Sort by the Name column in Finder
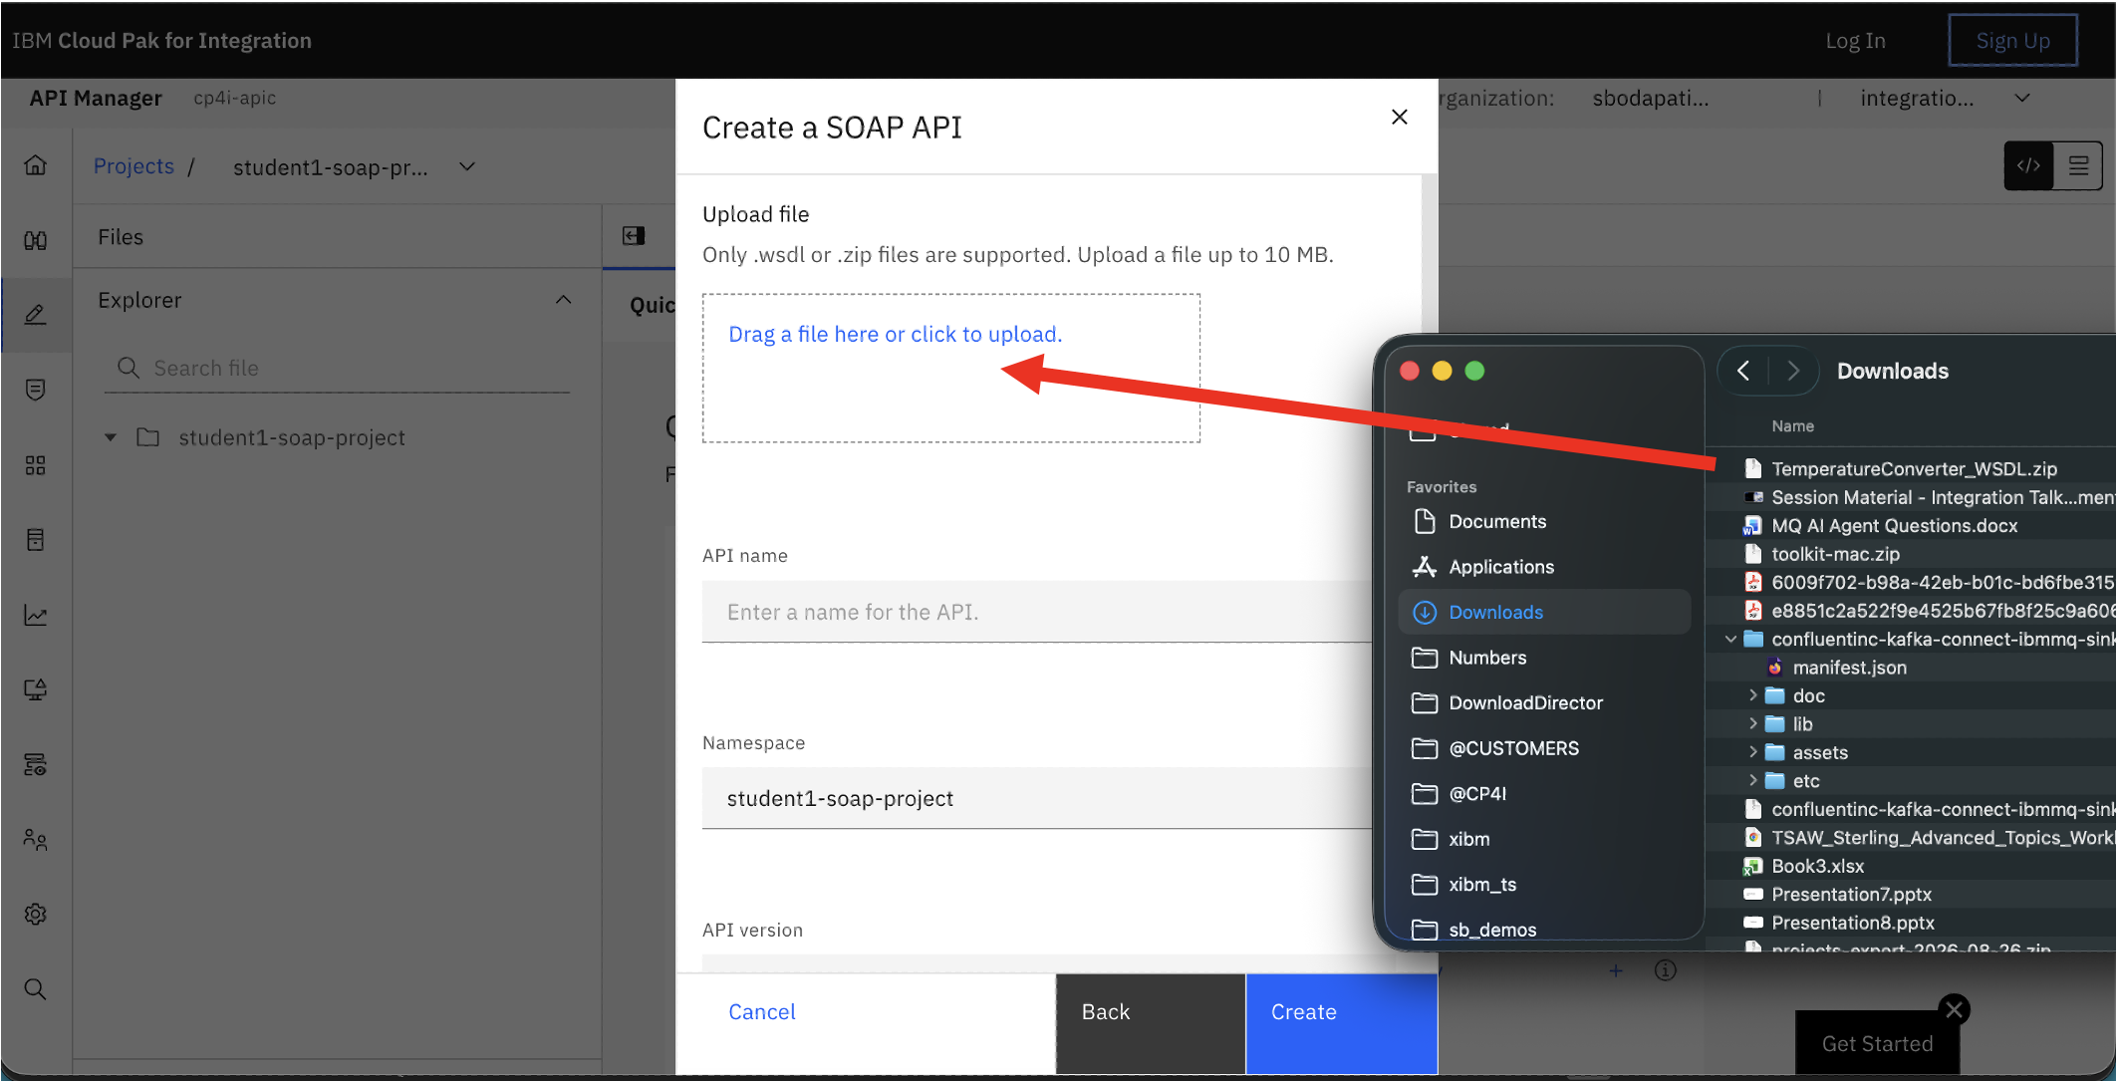The image size is (2118, 1084). [1792, 425]
